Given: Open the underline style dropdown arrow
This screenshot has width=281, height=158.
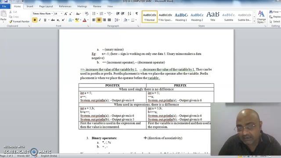Looking at the screenshot, I should click(49, 20).
